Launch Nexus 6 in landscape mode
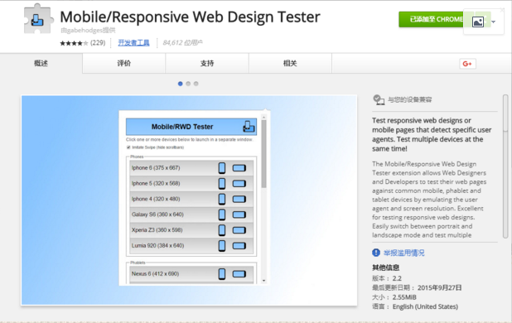 point(239,274)
